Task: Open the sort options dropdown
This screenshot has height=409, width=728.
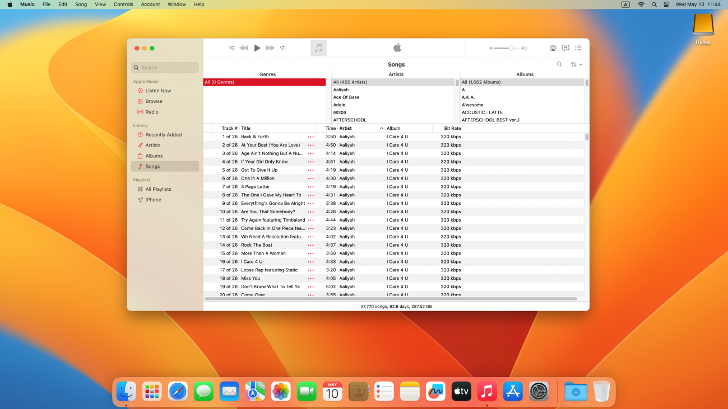Action: coord(577,64)
